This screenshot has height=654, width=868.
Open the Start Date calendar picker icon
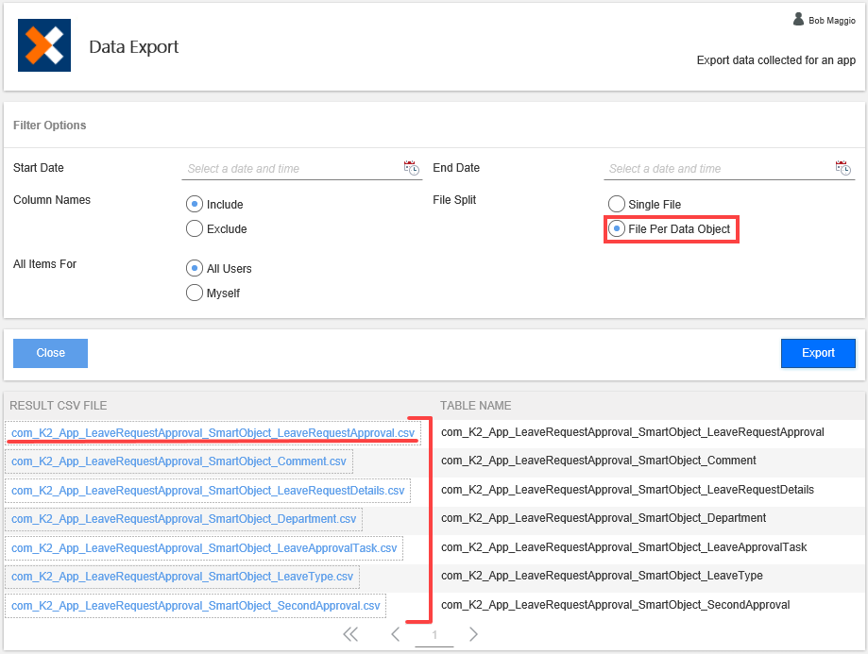point(411,168)
